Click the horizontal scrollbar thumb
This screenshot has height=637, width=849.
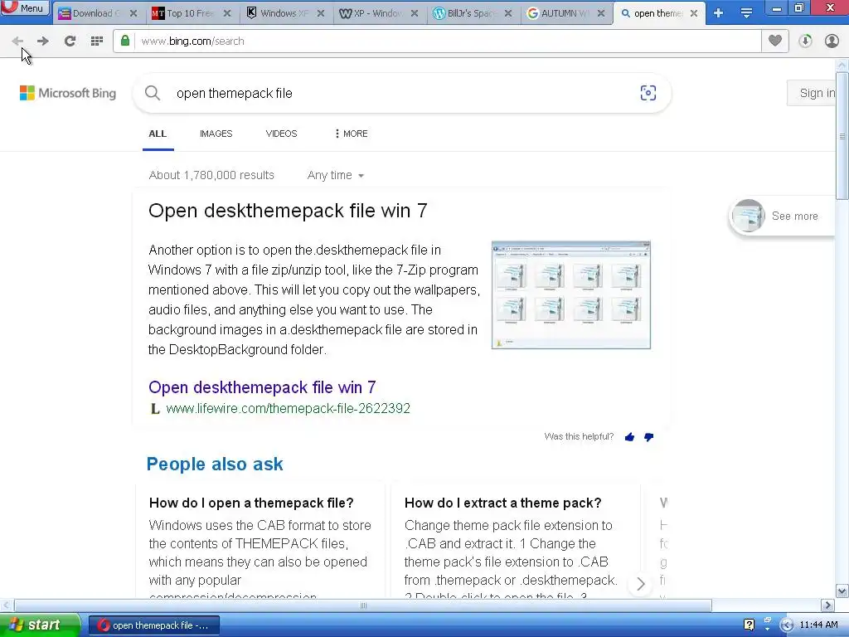pyautogui.click(x=363, y=605)
